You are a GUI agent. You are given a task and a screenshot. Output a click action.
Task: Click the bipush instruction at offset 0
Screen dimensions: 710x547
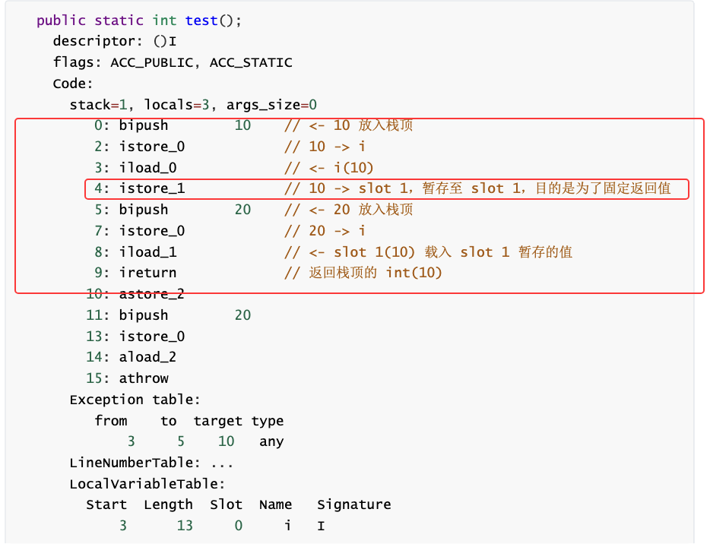(x=143, y=125)
